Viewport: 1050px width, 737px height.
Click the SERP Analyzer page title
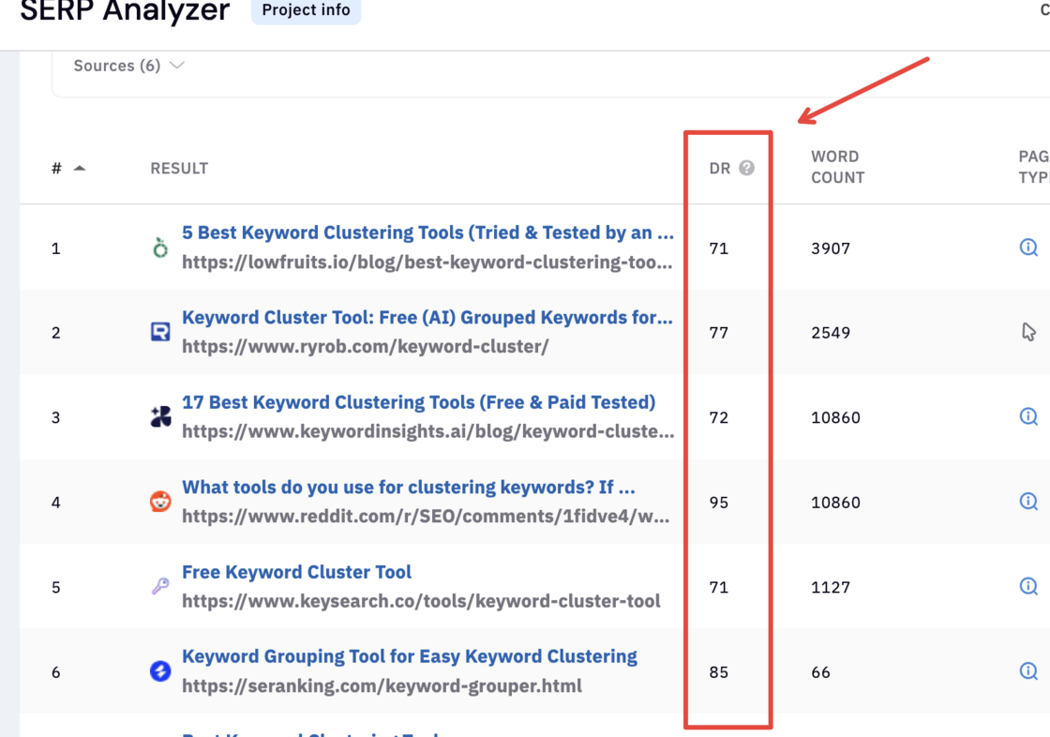(125, 10)
